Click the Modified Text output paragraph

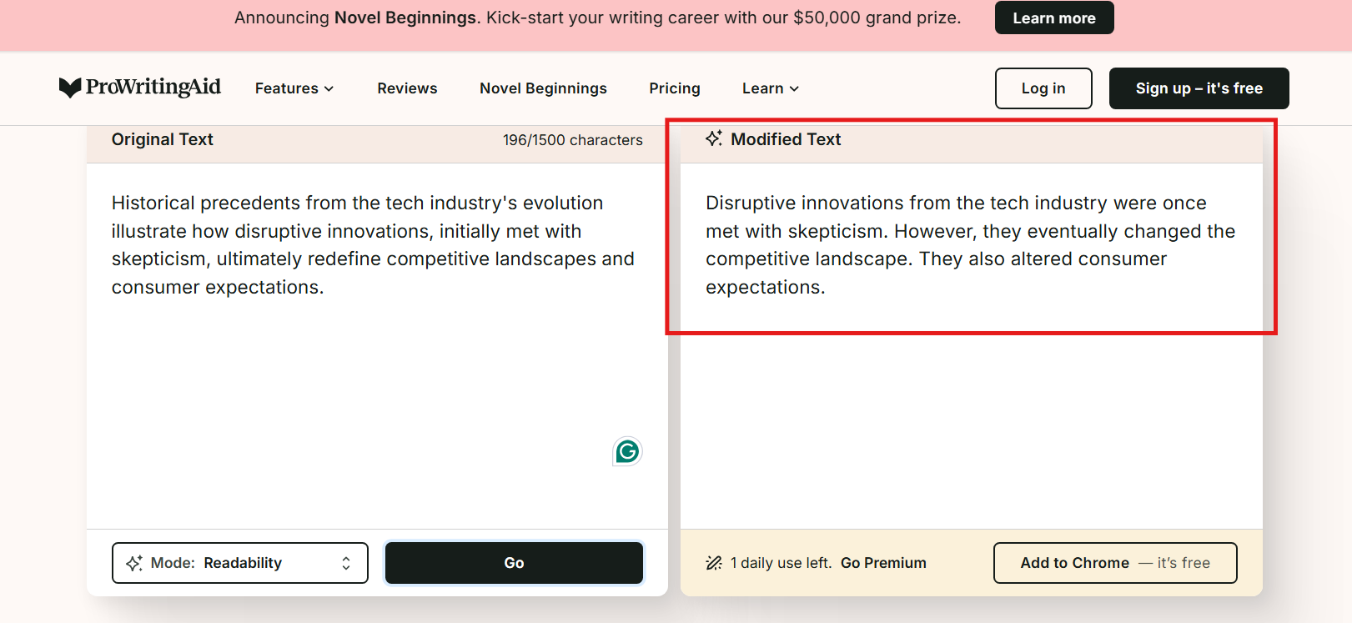coord(970,244)
